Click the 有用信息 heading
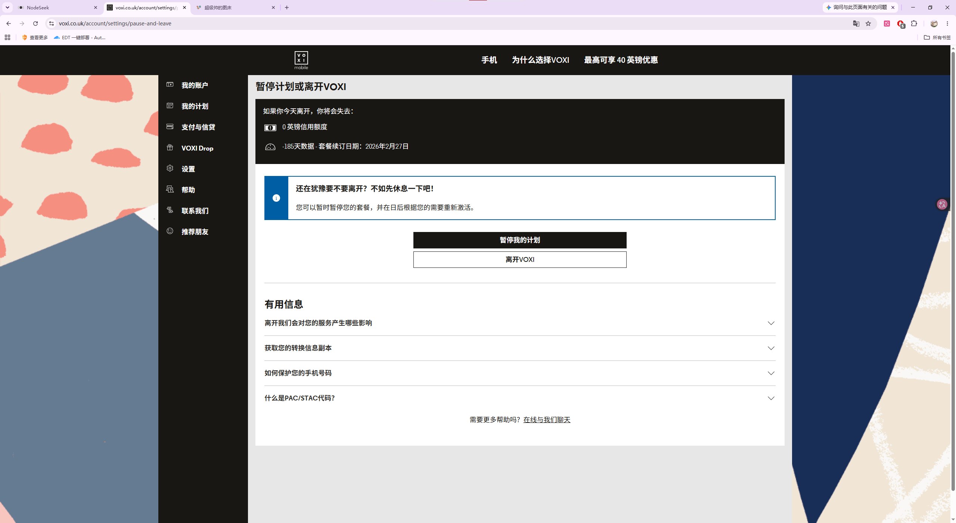 tap(284, 304)
